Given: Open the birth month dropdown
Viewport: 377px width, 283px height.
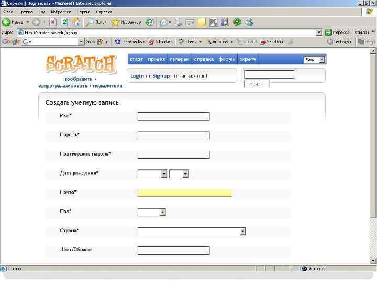Looking at the screenshot, I should (x=164, y=173).
